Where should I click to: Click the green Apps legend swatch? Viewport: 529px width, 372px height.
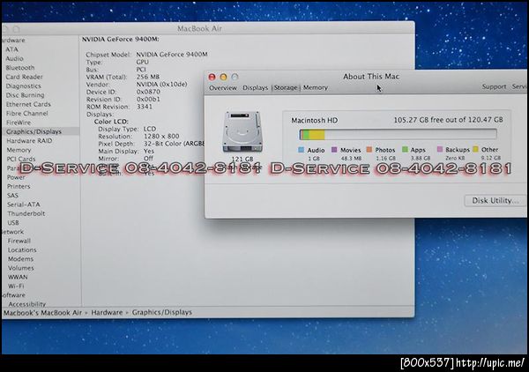click(405, 149)
